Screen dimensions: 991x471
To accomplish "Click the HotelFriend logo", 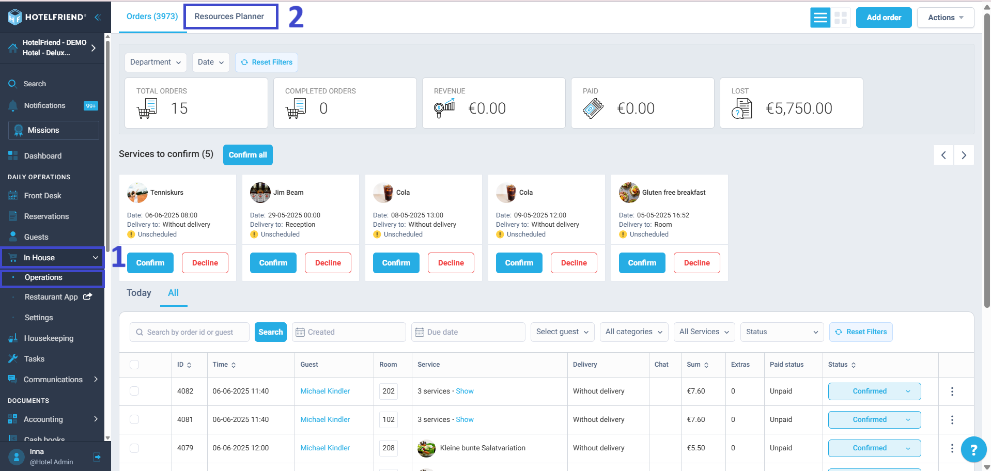I will (47, 17).
